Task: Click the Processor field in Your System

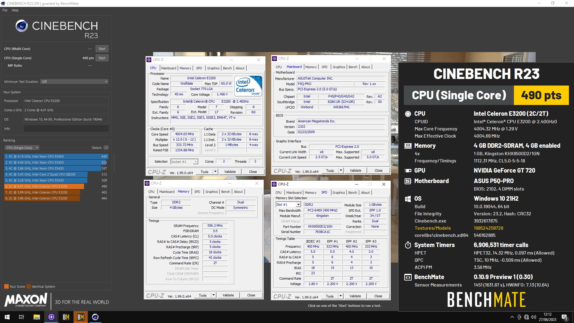Action: 66,101
